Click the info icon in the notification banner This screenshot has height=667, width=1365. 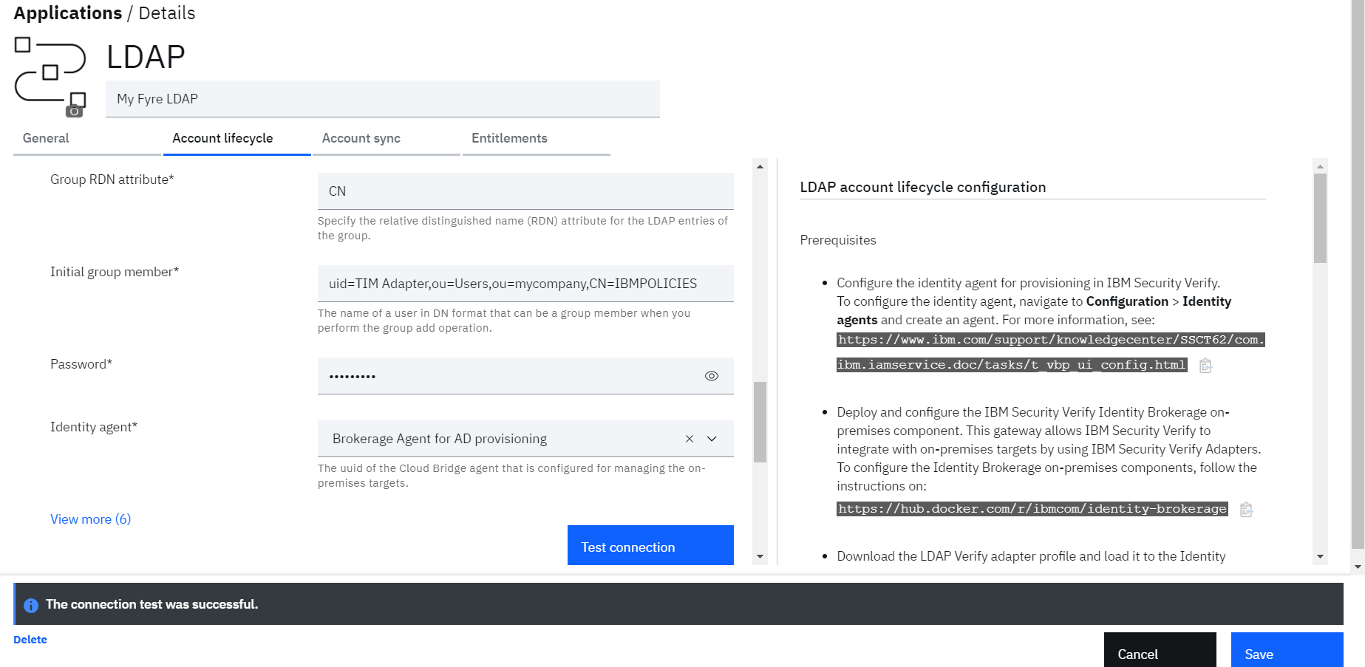[x=31, y=605]
